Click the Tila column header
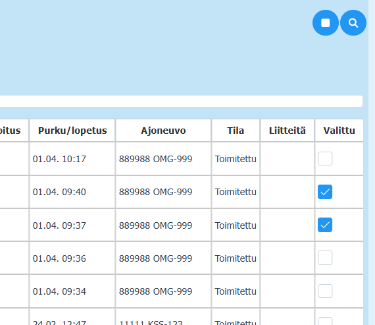 click(x=236, y=131)
